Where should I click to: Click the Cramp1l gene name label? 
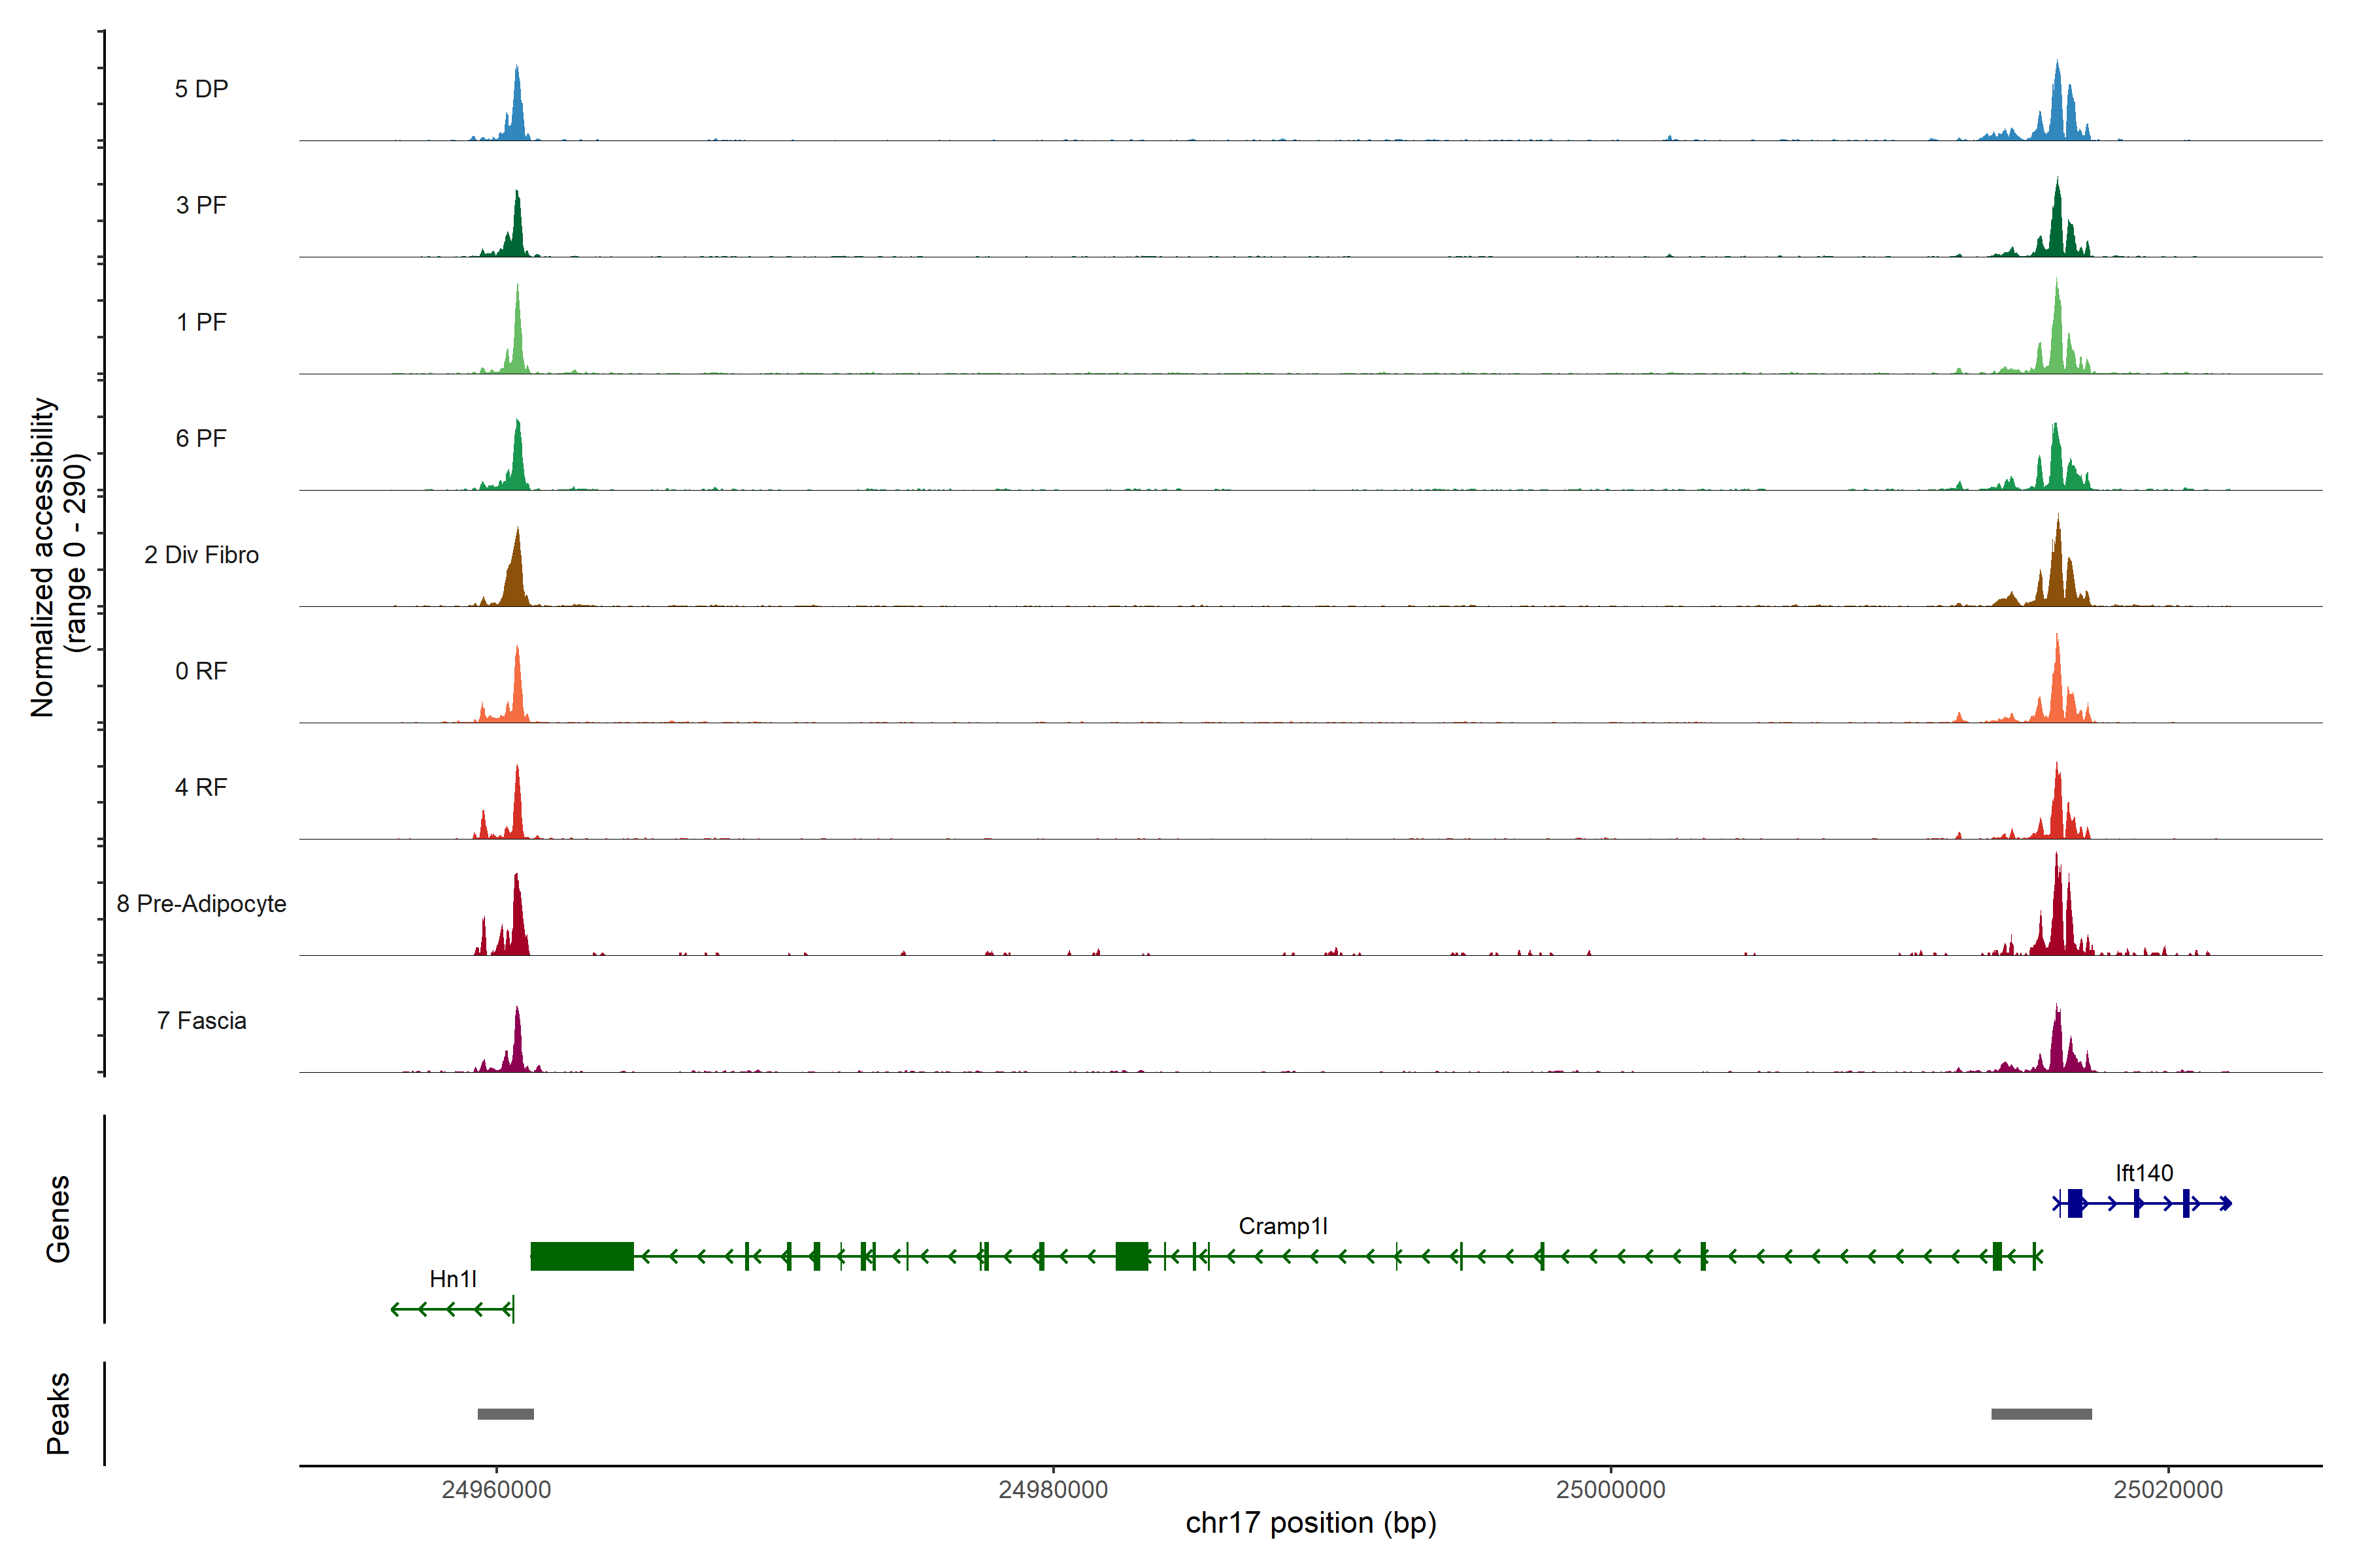point(1282,1226)
